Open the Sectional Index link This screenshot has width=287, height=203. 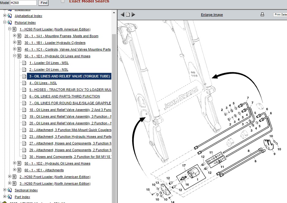26,190
